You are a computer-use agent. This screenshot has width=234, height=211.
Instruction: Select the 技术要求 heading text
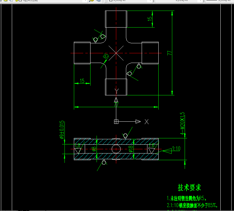[190, 187]
